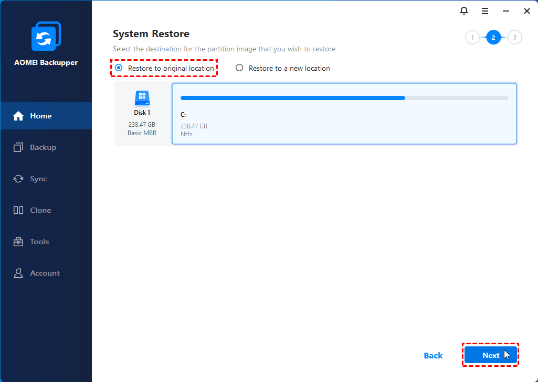
Task: Click the AOMEI Backupper logo icon
Action: pos(46,37)
